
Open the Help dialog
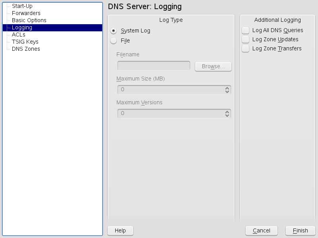point(120,230)
